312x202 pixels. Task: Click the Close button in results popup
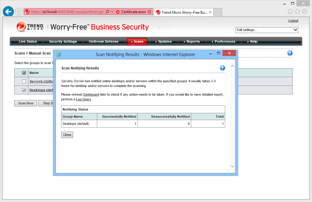click(x=67, y=135)
